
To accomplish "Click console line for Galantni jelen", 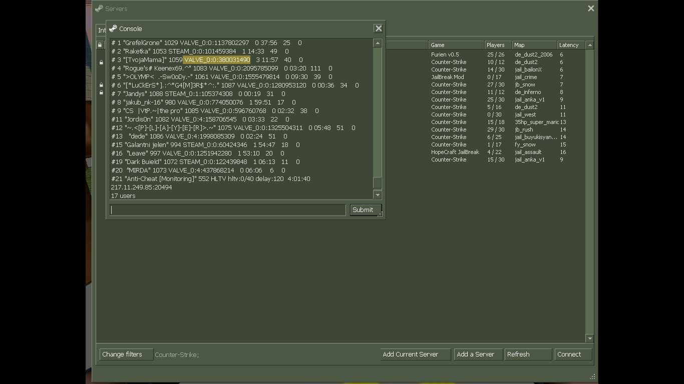I will coord(205,145).
